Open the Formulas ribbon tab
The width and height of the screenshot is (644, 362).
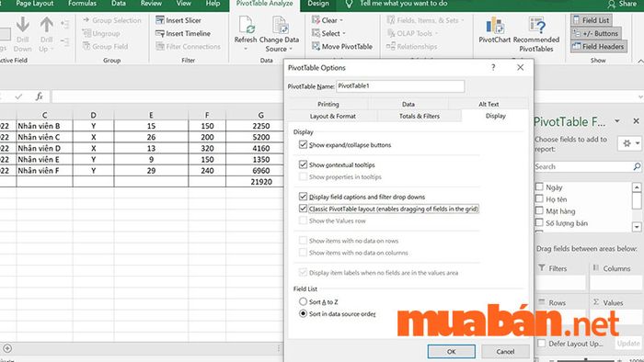(82, 4)
